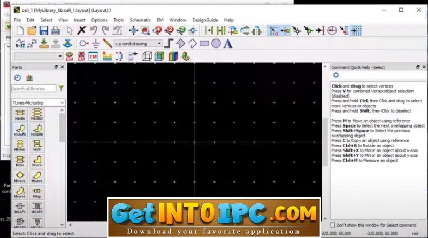Open Quick Help settings gear
428x238 pixels.
click(336, 75)
